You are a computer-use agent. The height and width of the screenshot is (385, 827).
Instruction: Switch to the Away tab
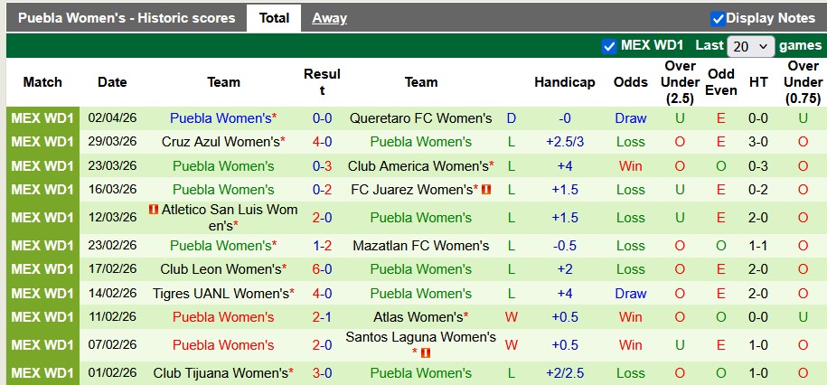[329, 18]
